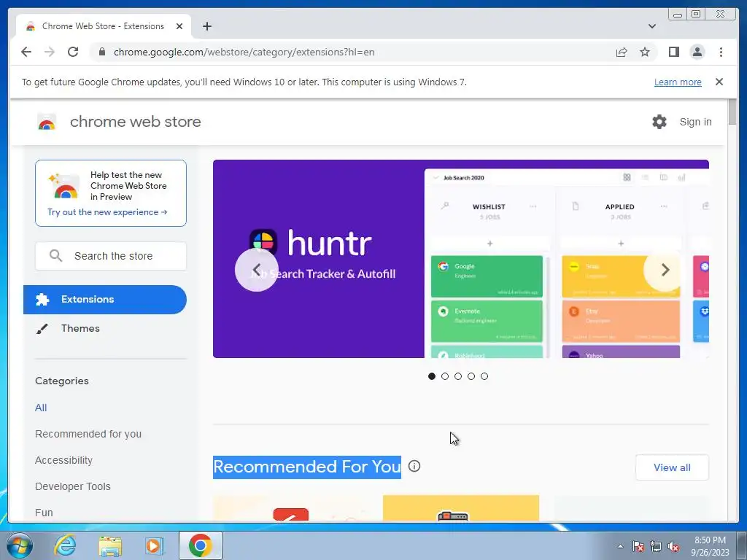Bookmark this page with the star icon

pyautogui.click(x=645, y=52)
